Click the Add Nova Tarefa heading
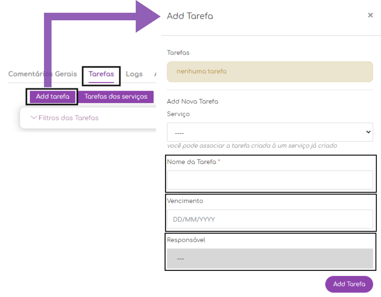Viewport: 381px width, 297px height. (x=193, y=102)
